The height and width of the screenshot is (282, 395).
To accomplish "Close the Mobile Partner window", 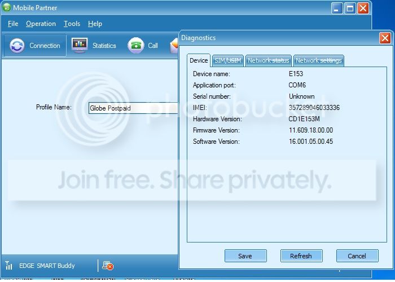I will point(363,8).
